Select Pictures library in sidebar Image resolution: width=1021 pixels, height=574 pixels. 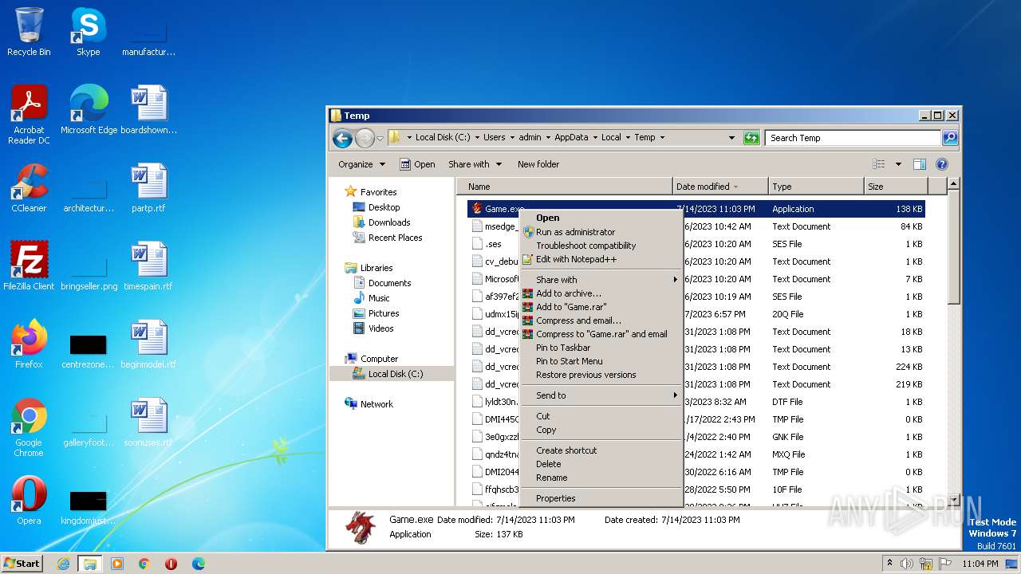coord(384,313)
